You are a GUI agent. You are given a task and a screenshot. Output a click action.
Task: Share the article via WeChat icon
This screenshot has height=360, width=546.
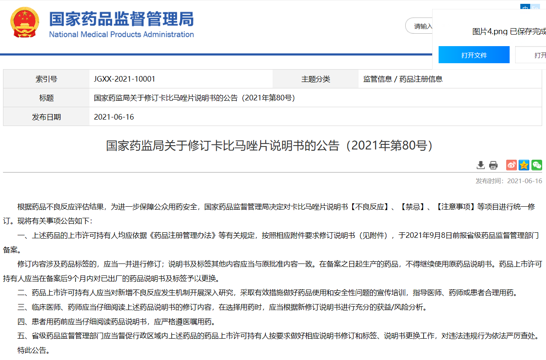pyautogui.click(x=537, y=165)
